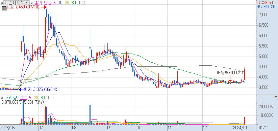Screen dimensions: 278x131
Task: Open the data table grid icon
Action: [4, 9]
